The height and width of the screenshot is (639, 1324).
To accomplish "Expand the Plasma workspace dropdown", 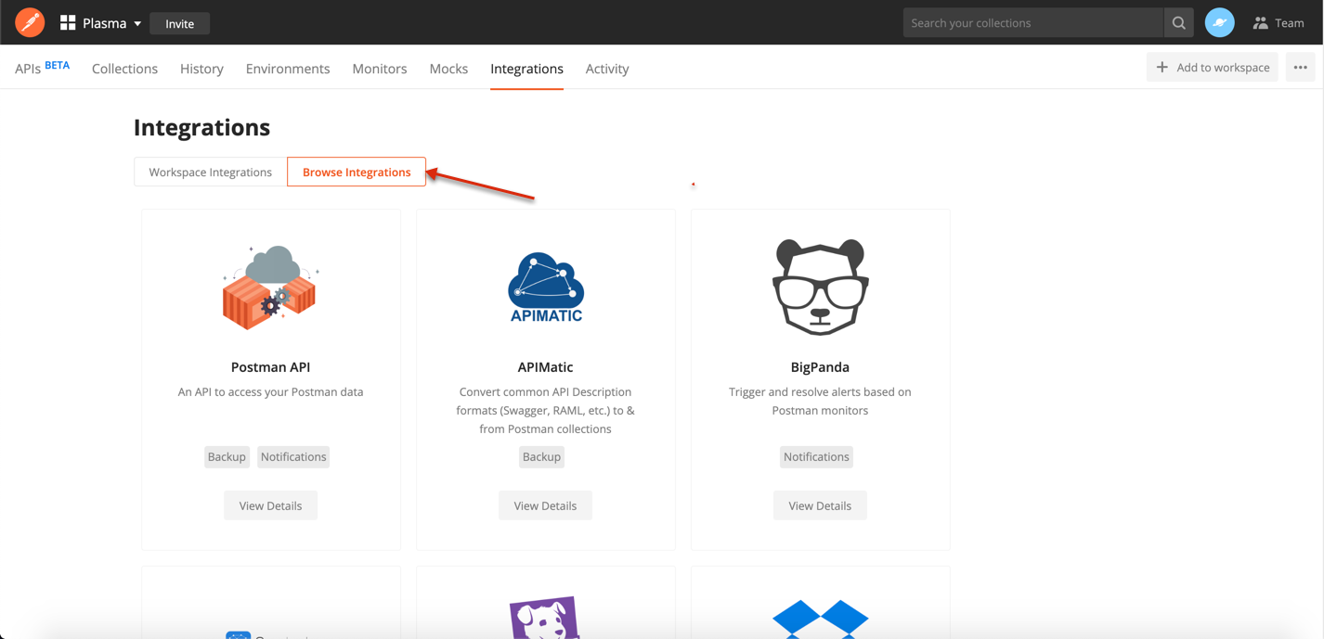I will click(101, 23).
